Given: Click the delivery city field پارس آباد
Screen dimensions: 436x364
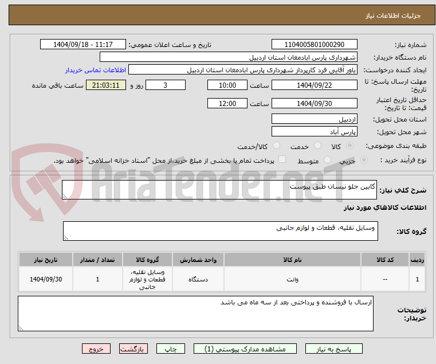Looking at the screenshot, I should coord(314,131).
